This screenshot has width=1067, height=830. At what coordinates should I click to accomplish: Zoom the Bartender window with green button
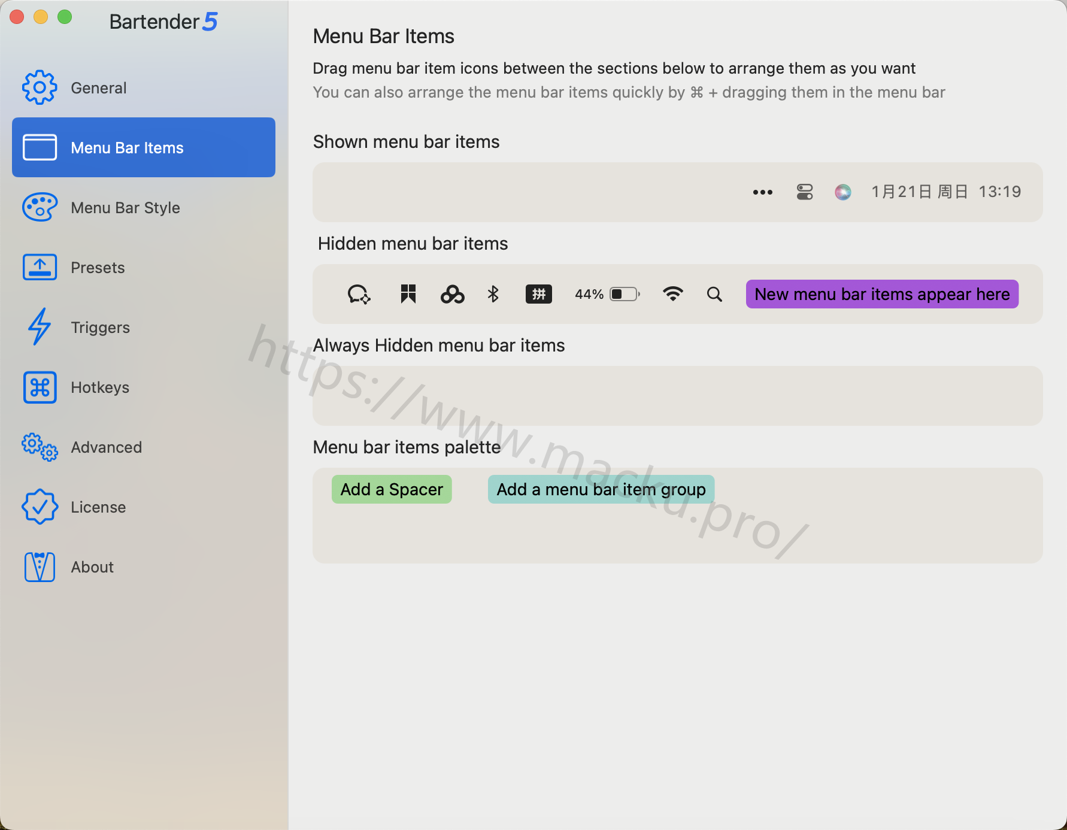[65, 17]
